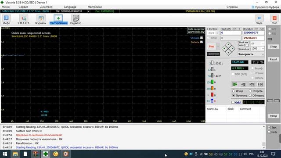The height and width of the screenshot is (158, 281).
Task: Click the Data recovery www.hdd.by link
Action: click(x=196, y=30)
